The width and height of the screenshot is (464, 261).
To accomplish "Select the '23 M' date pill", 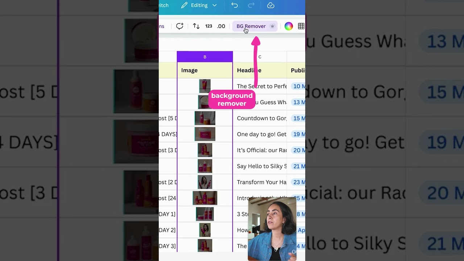I will pyautogui.click(x=298, y=182).
